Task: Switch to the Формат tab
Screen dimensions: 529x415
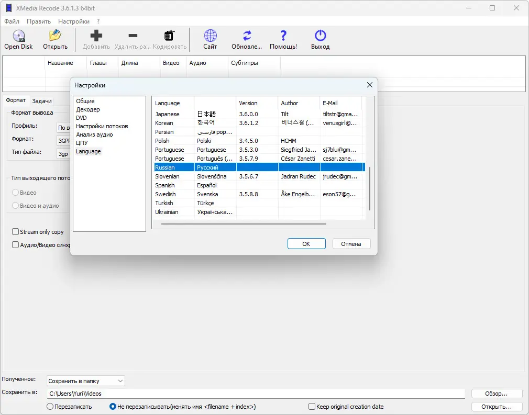Action: (x=16, y=100)
